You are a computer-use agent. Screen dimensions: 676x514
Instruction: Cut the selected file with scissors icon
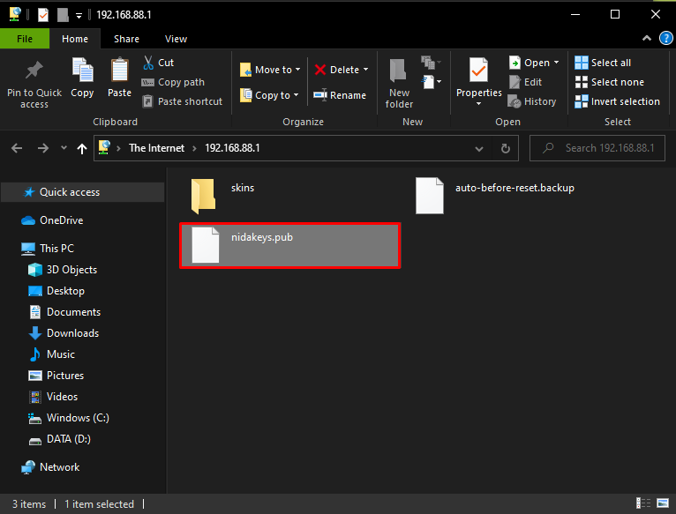(158, 63)
